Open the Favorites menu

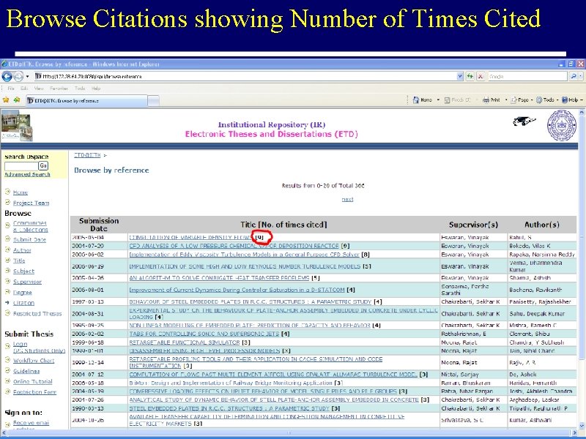click(x=58, y=87)
